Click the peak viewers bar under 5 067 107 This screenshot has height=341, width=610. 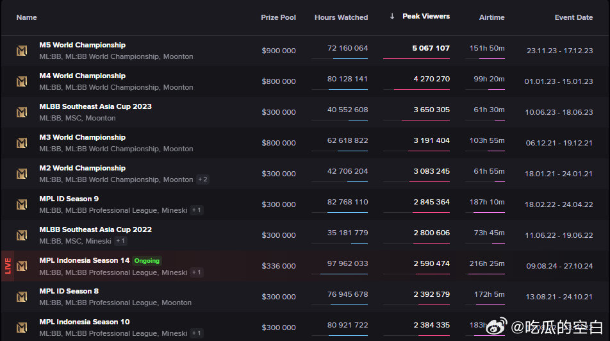pyautogui.click(x=416, y=59)
